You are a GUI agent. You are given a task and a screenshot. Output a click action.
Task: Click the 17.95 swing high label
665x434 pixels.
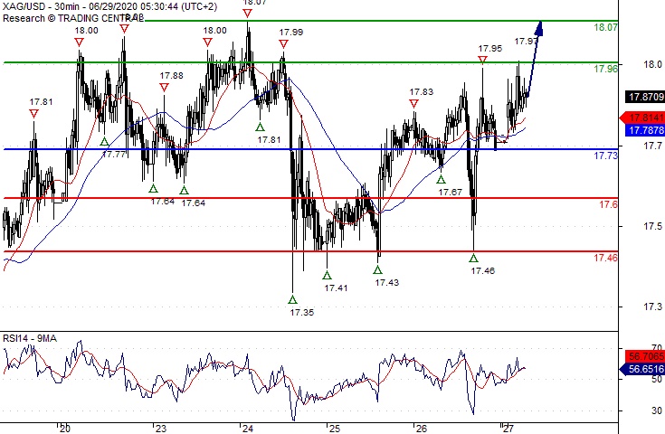[490, 48]
